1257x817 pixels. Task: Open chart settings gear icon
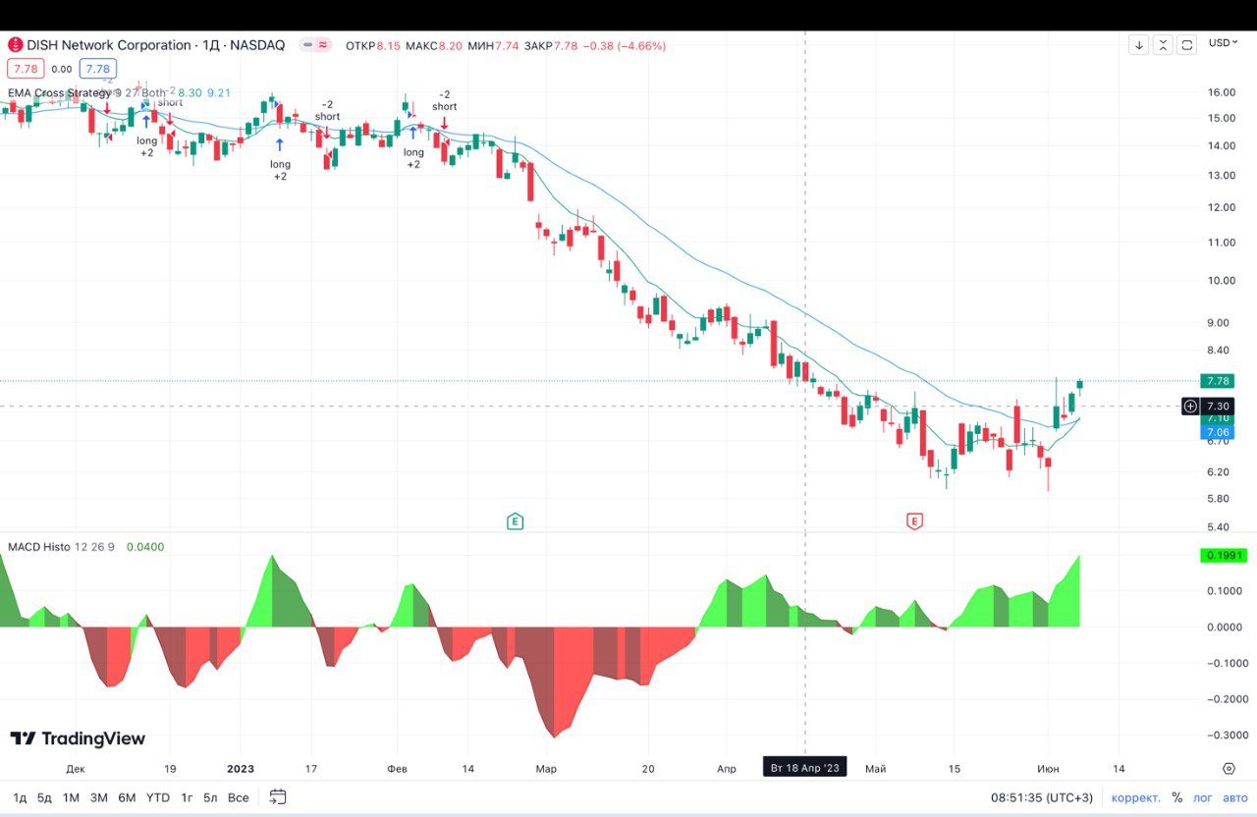coord(1229,768)
